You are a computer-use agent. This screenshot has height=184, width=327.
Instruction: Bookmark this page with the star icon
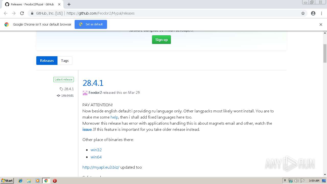pos(303,13)
